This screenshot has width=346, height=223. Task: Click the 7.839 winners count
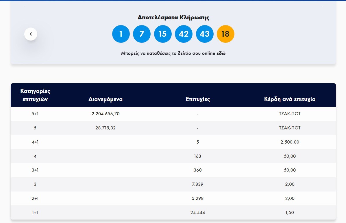(198, 184)
